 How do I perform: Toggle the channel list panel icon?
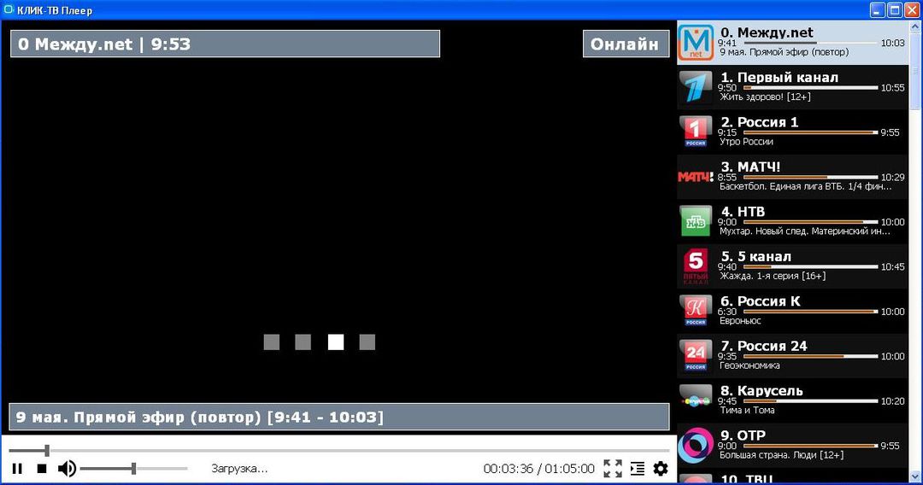638,469
